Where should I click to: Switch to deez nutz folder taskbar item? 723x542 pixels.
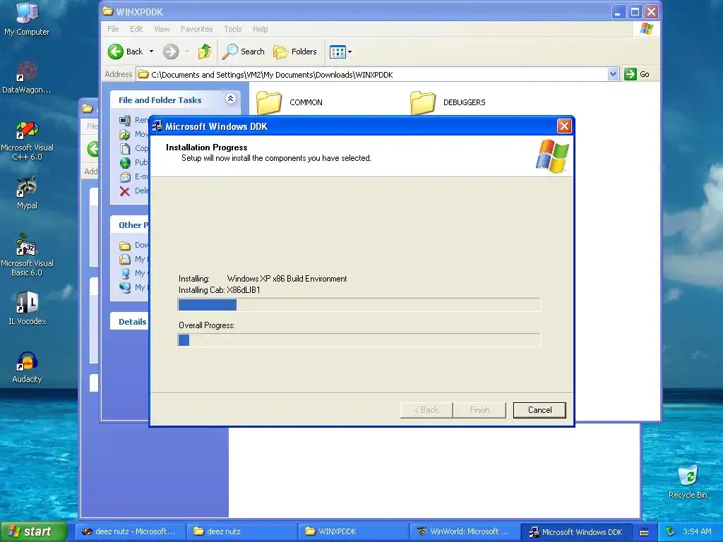(241, 531)
